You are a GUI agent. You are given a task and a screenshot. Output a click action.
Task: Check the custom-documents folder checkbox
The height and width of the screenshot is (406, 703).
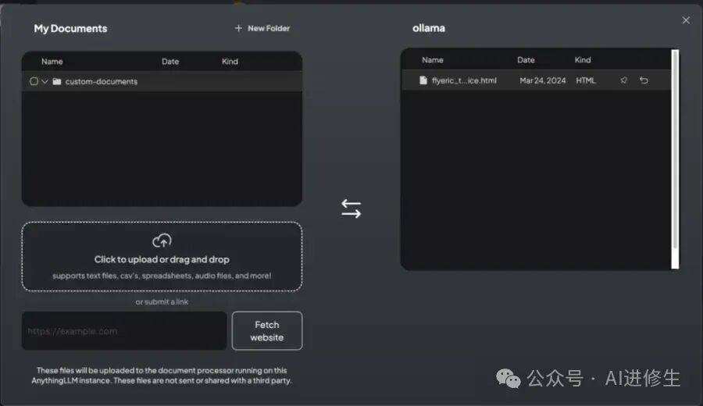(x=34, y=81)
